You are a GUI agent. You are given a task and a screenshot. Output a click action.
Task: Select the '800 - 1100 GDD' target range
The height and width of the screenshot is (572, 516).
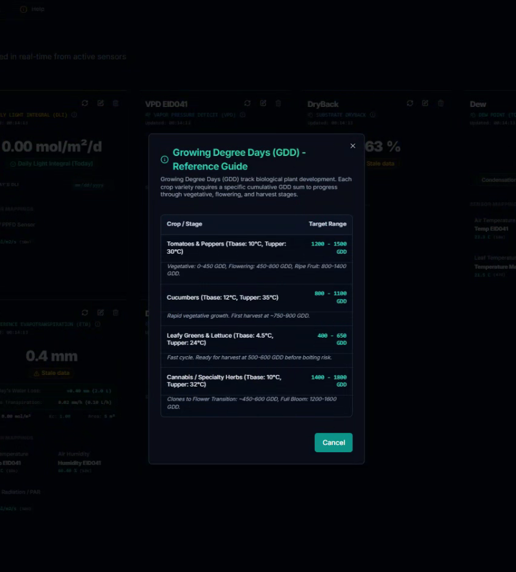[x=330, y=297]
